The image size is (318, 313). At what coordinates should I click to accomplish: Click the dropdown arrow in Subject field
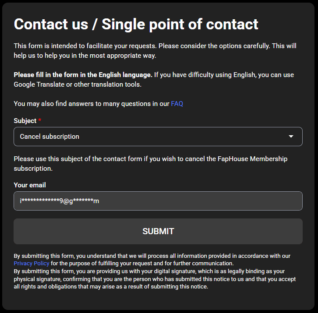point(291,137)
